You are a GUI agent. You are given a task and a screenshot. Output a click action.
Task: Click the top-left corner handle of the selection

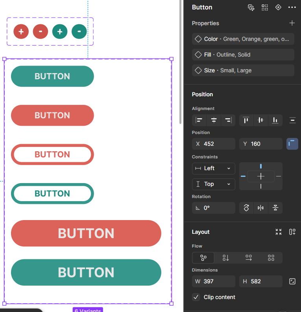(x=4, y=59)
